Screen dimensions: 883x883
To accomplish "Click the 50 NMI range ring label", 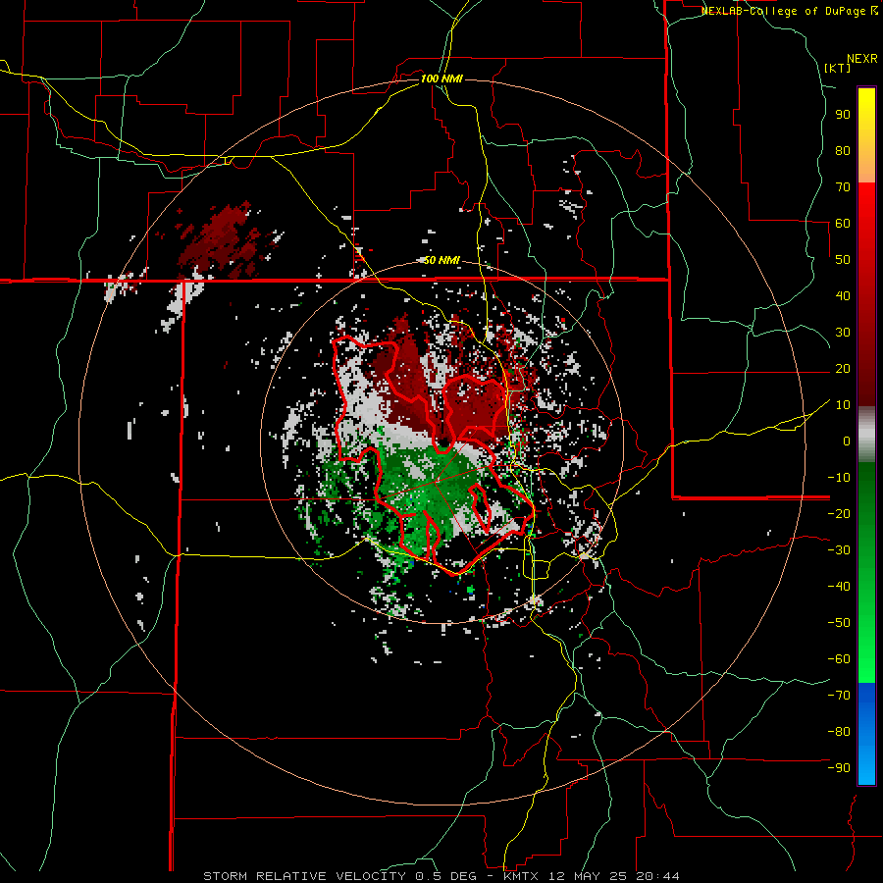I will [x=441, y=260].
